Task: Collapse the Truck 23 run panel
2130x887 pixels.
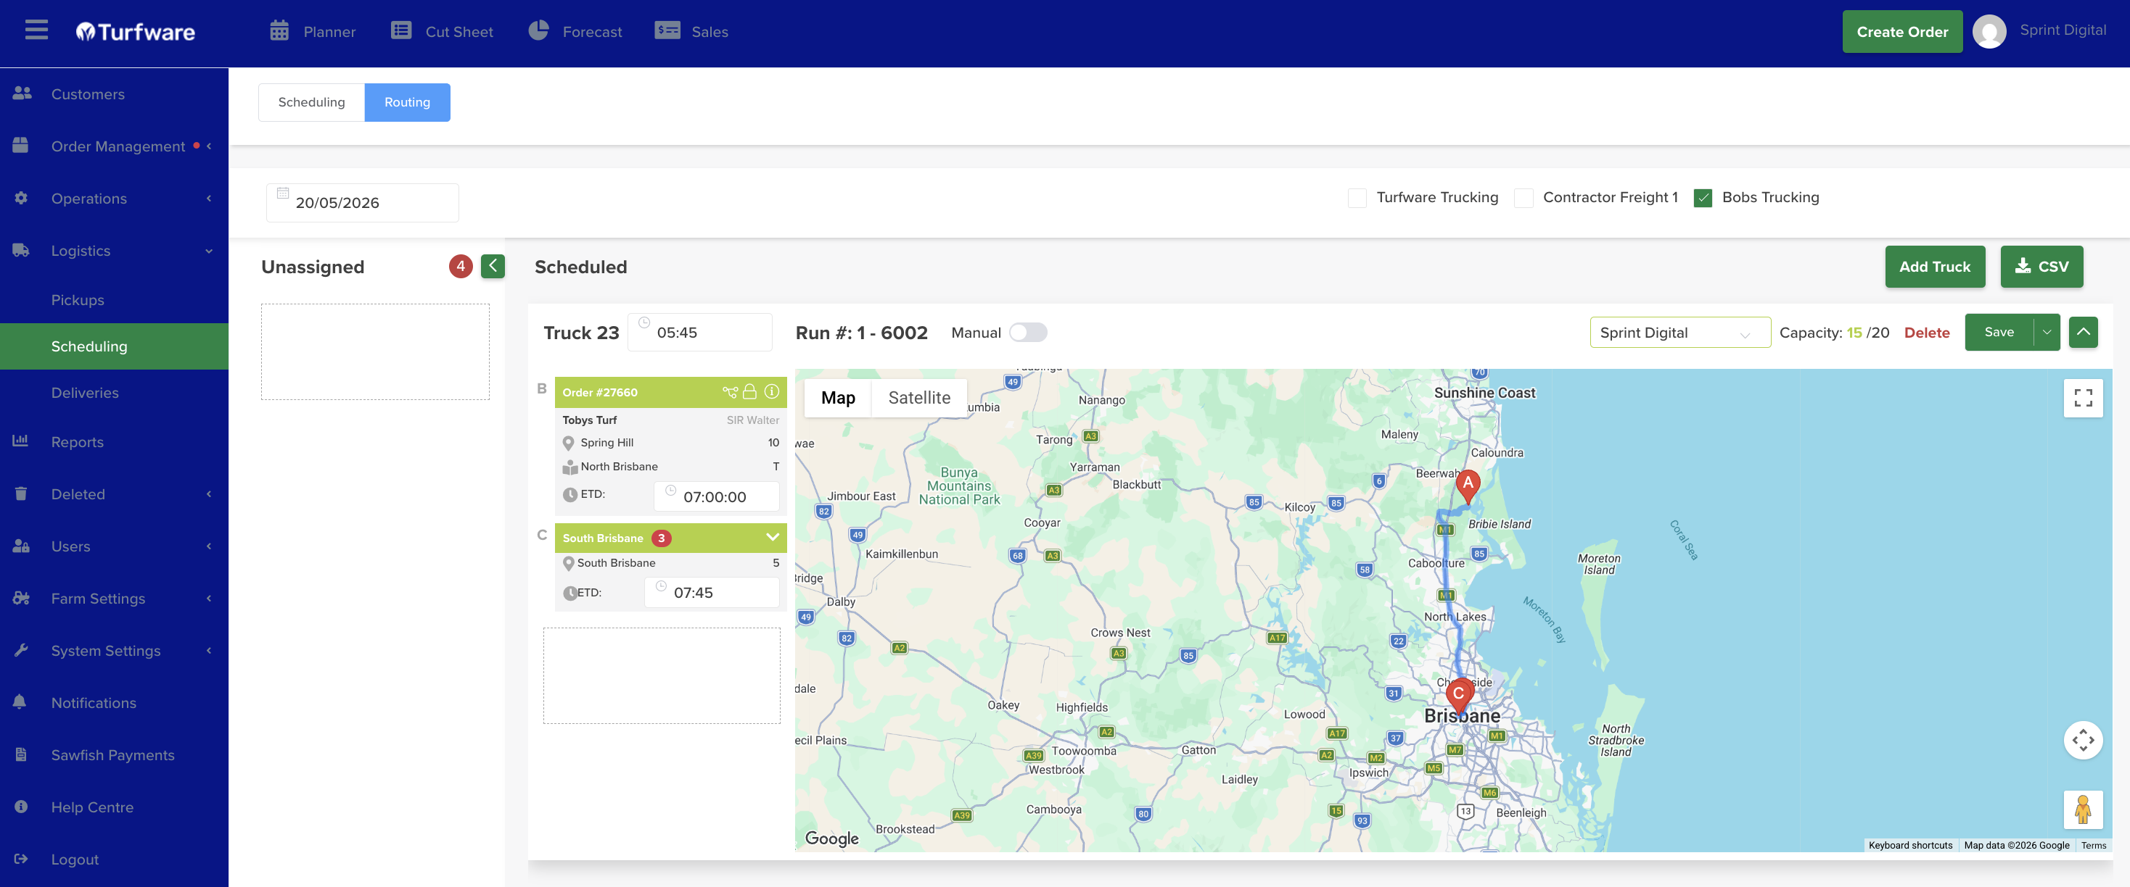Action: coord(2083,332)
